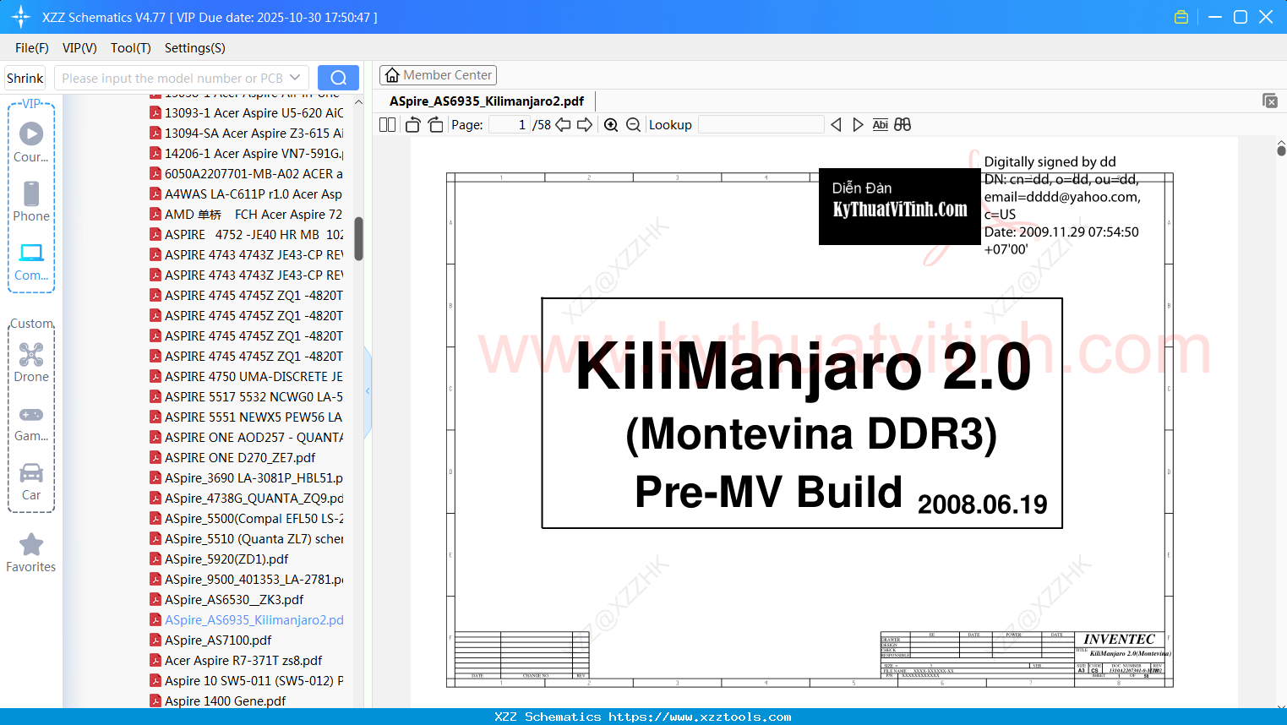This screenshot has height=725, width=1287.
Task: Open ASpire_5920(ZD1).pdf file
Action: pyautogui.click(x=219, y=559)
